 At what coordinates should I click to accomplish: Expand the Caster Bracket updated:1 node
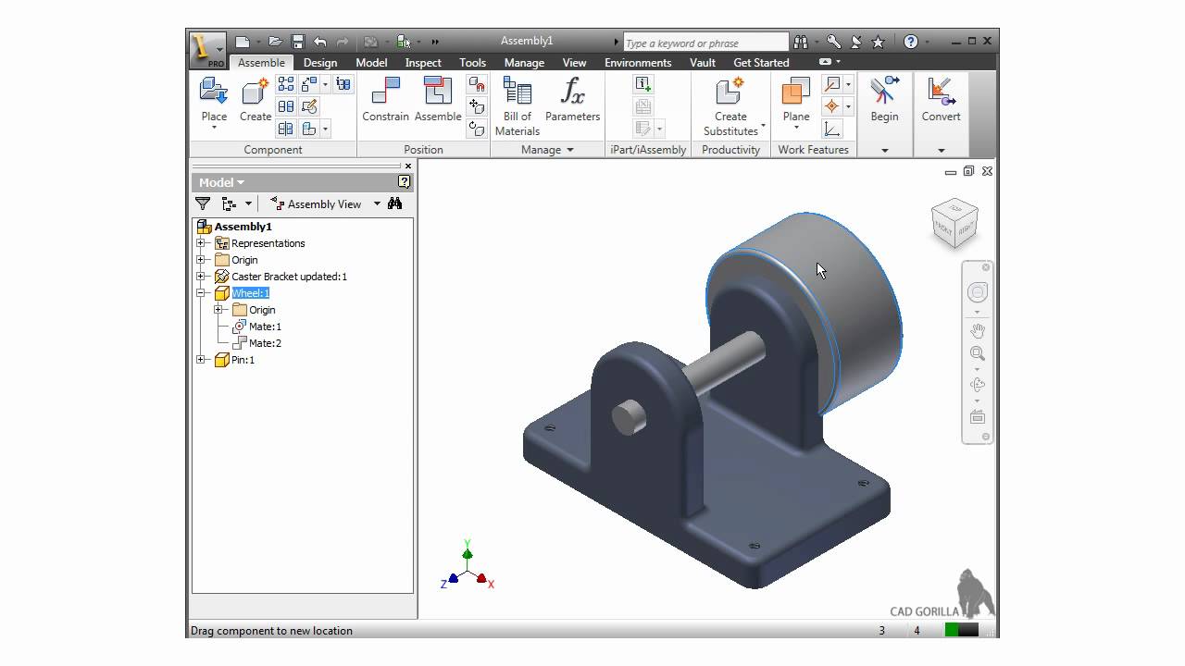tap(201, 277)
